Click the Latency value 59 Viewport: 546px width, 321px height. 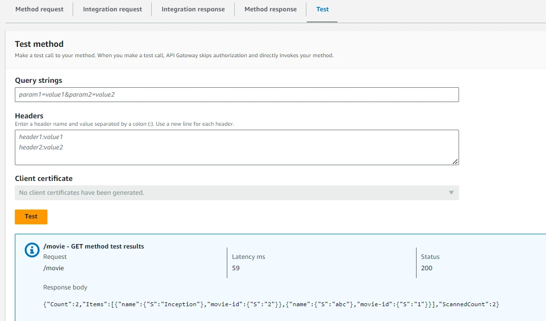coord(236,268)
